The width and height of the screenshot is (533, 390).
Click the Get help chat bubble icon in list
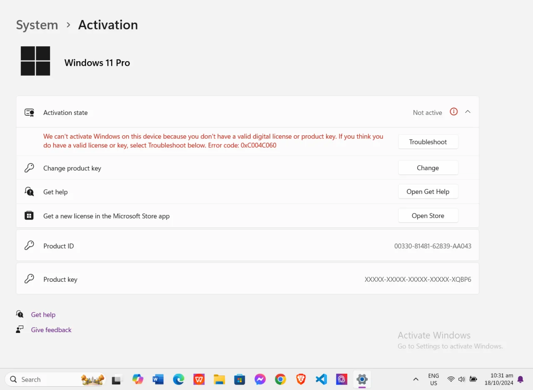click(x=29, y=191)
